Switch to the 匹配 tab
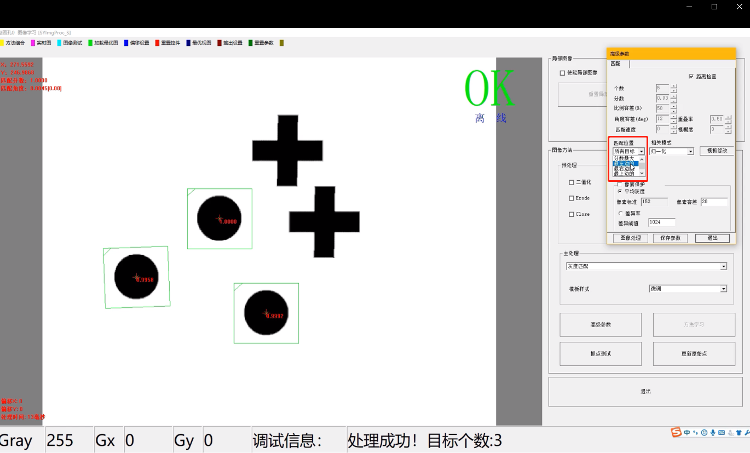 click(x=616, y=64)
